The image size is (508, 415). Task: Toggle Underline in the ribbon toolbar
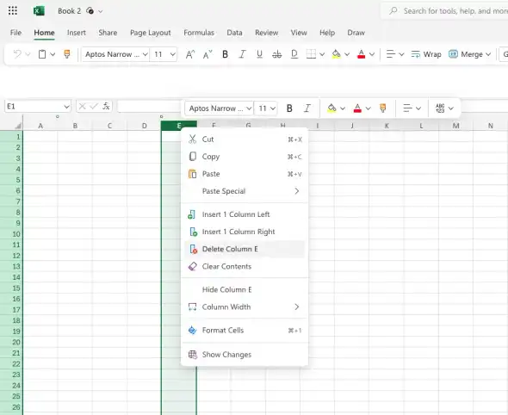(259, 54)
